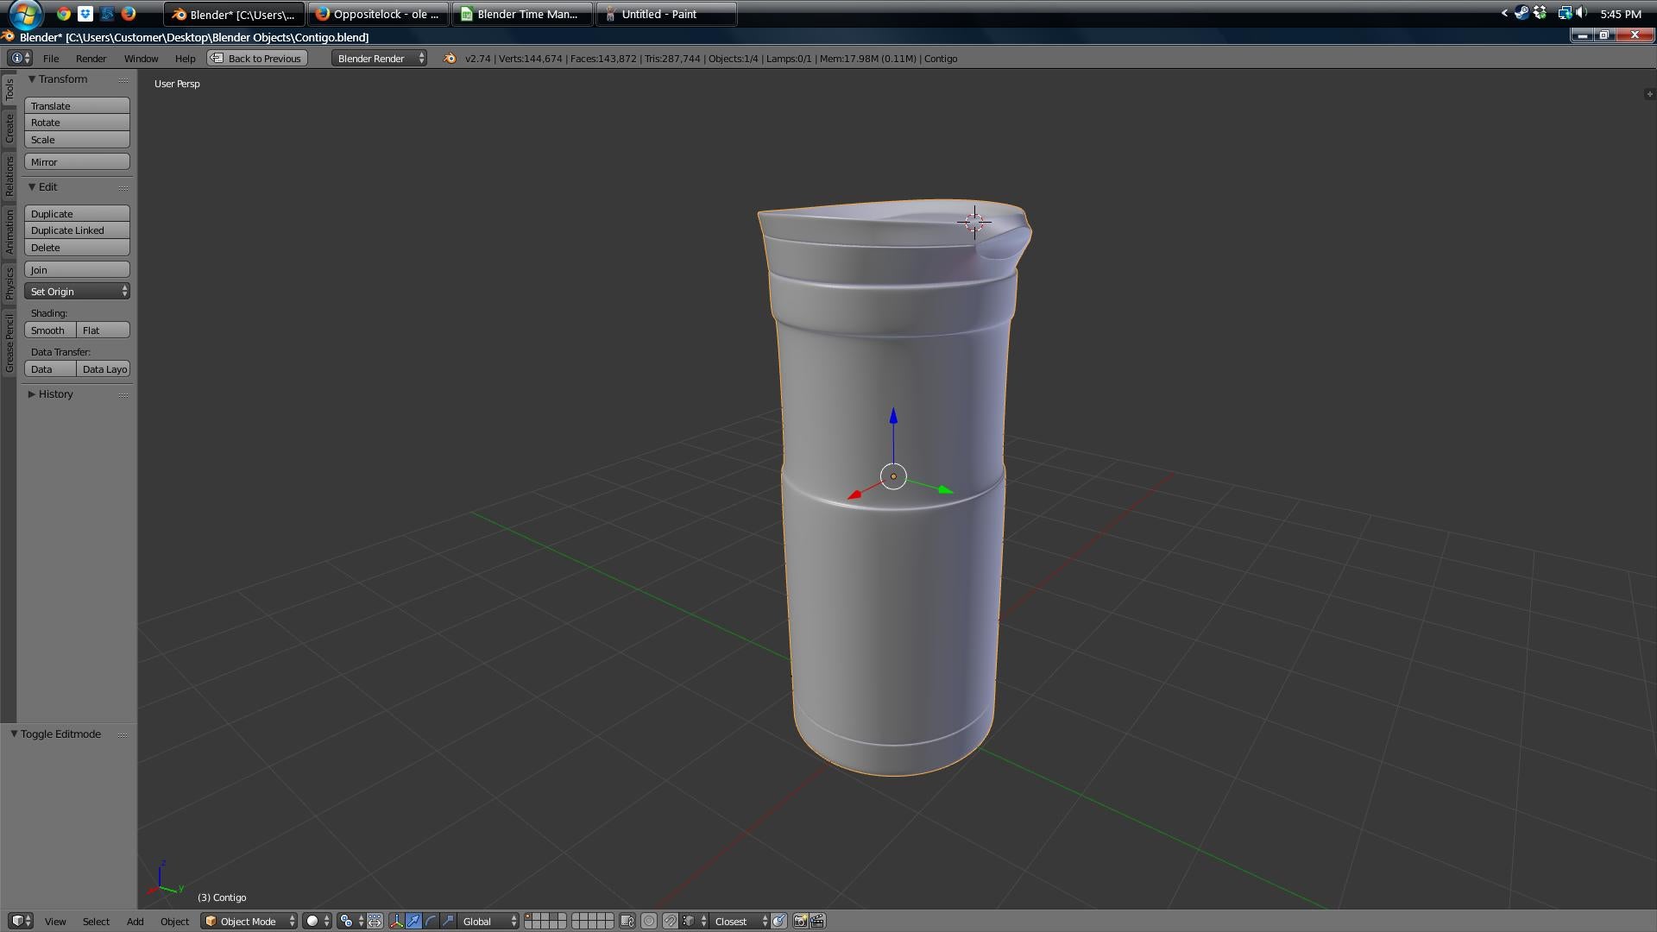Click the green Y-axis manipulator arrow

tap(945, 490)
